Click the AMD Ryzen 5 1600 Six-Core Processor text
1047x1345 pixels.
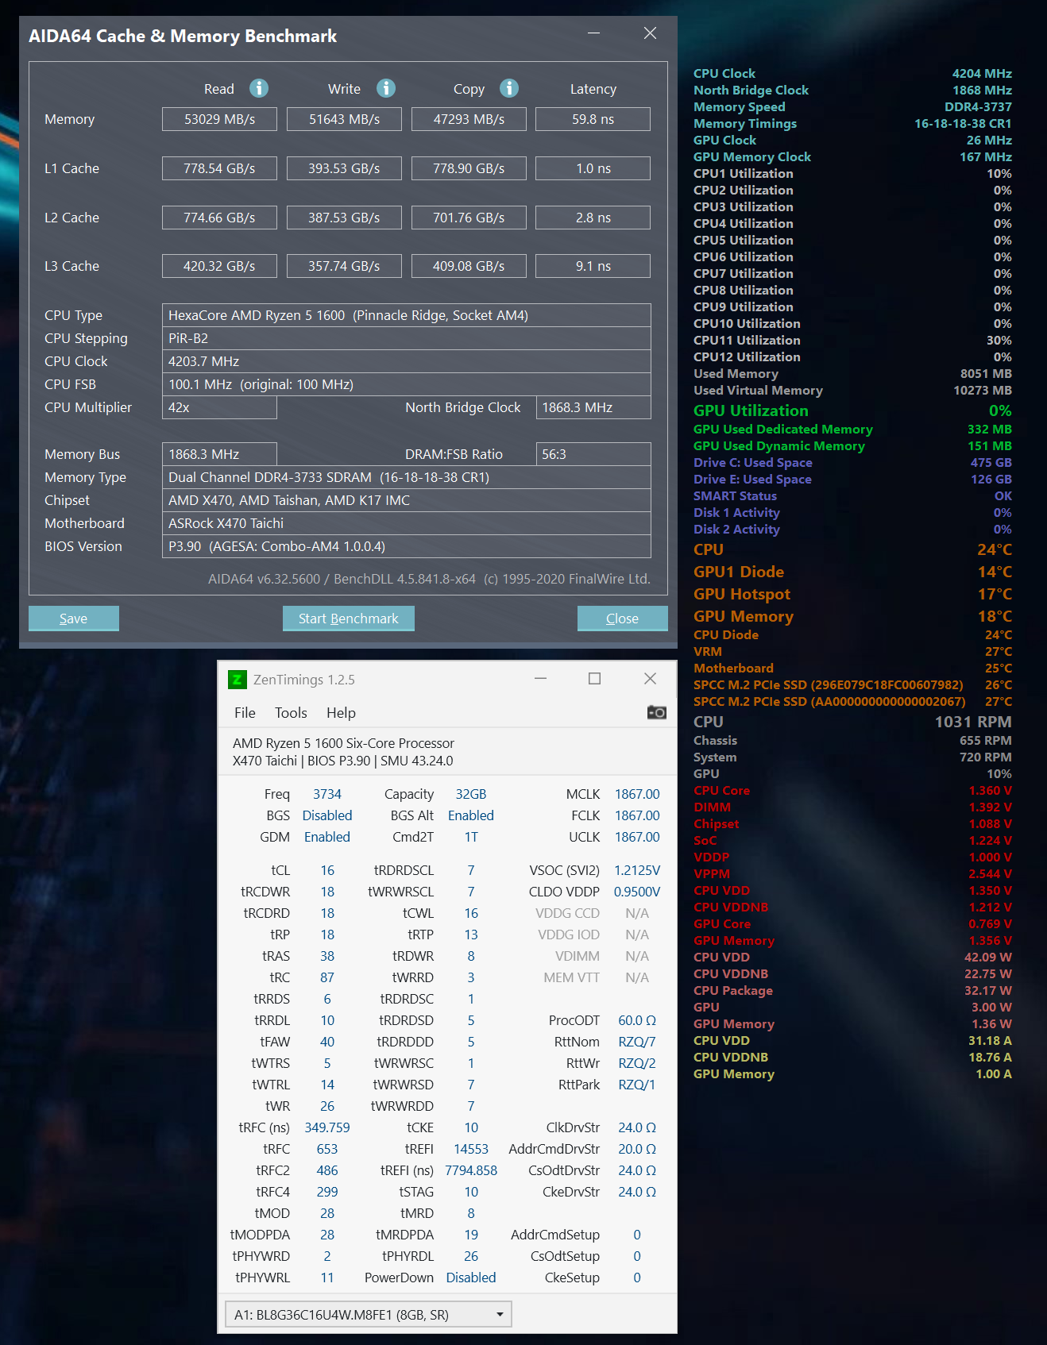point(343,743)
